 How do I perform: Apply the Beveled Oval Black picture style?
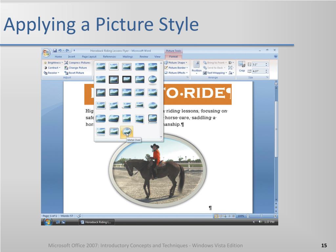click(x=152, y=80)
